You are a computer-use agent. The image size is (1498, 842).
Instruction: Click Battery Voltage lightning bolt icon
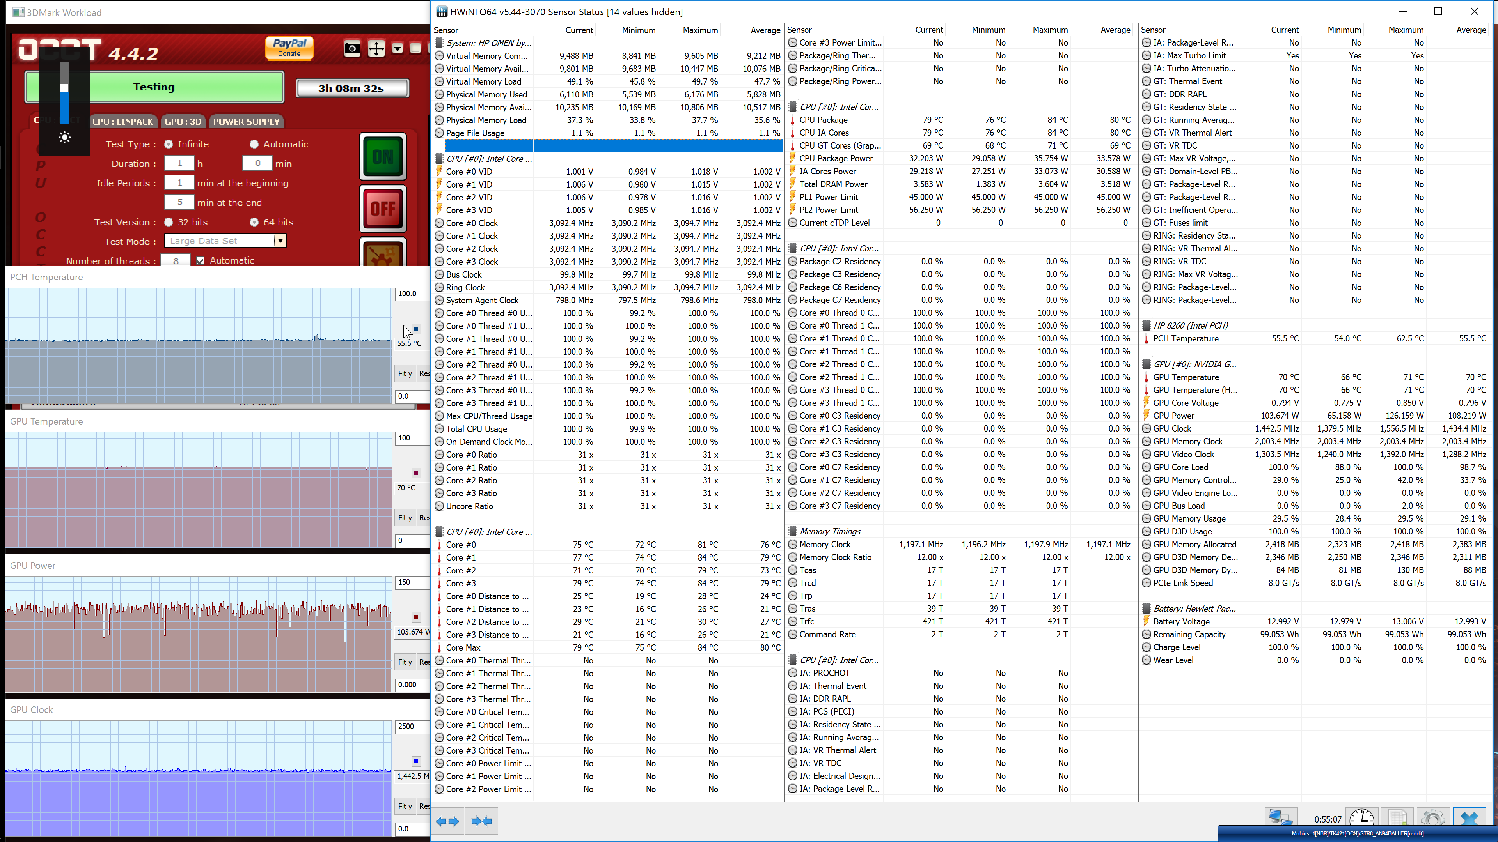1146,621
